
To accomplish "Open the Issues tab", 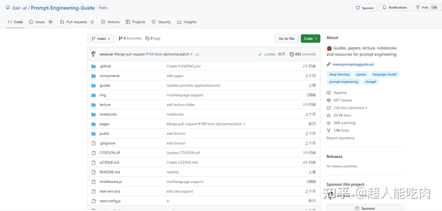I will [41, 22].
